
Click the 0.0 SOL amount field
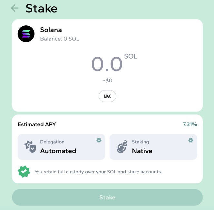pyautogui.click(x=107, y=64)
